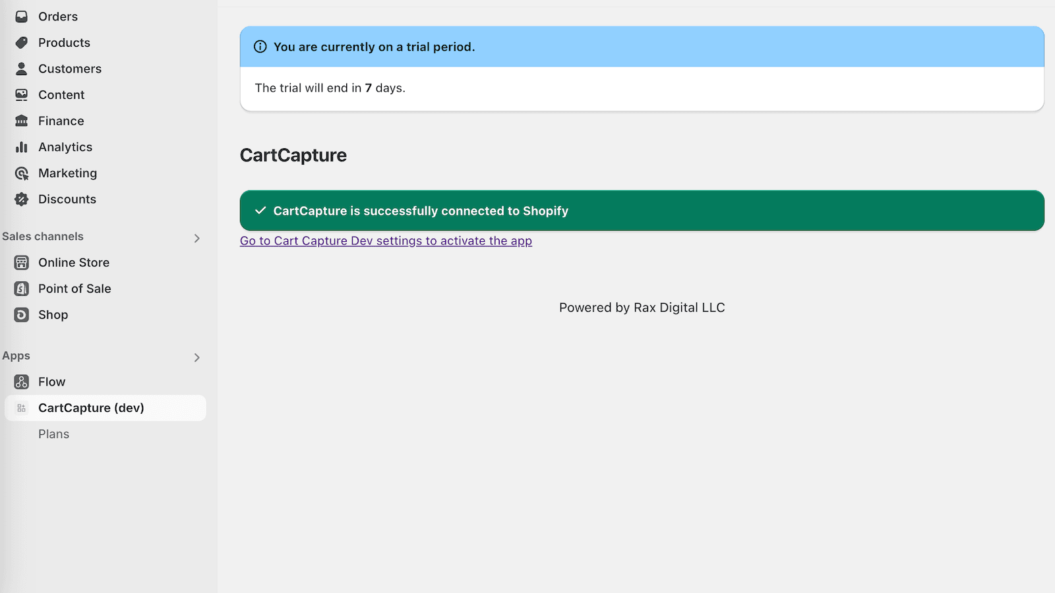Click the Customers person icon
Screen dimensions: 1055x593
pos(22,69)
